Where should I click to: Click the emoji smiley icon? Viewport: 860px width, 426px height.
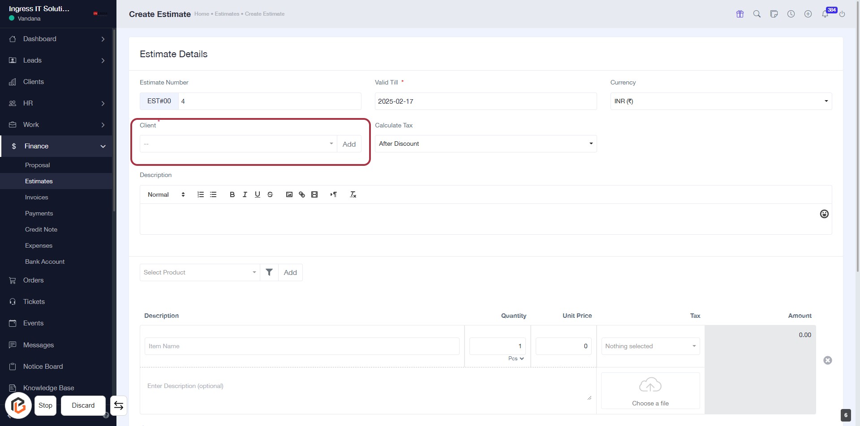click(x=824, y=214)
